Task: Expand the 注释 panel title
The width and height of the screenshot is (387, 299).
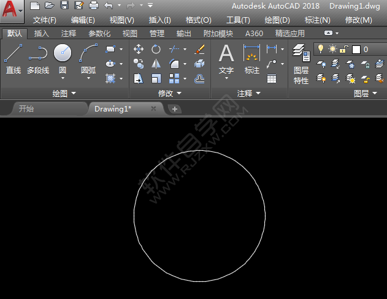Action: [x=249, y=93]
